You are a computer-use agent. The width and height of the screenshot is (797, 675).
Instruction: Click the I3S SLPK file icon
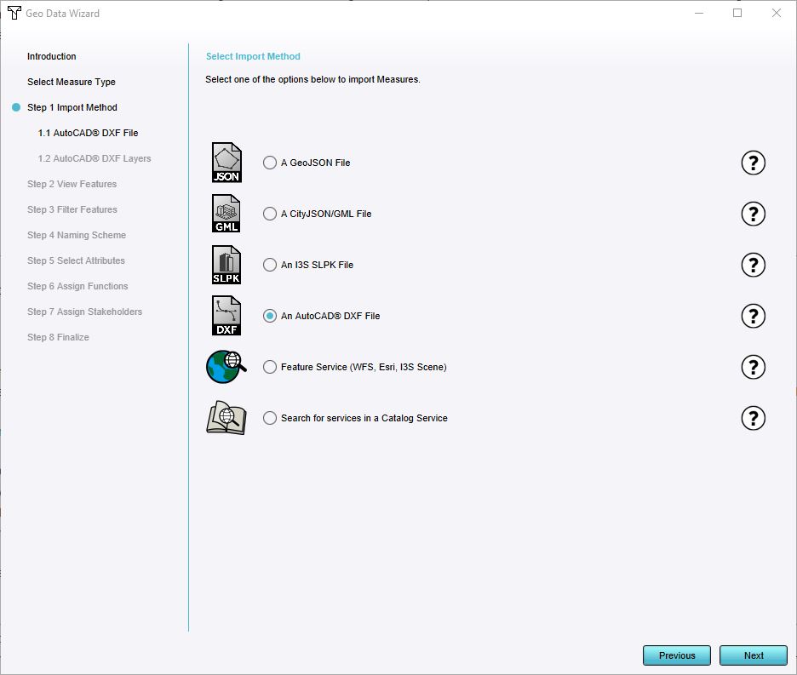click(226, 265)
